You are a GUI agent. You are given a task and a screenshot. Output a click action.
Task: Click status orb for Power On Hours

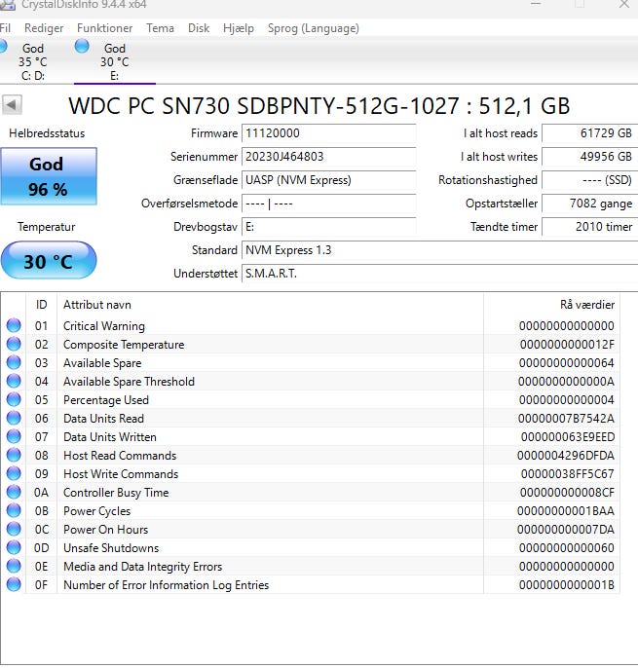coord(14,530)
